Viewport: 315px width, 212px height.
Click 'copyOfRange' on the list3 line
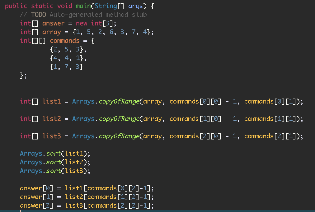pyautogui.click(x=119, y=136)
